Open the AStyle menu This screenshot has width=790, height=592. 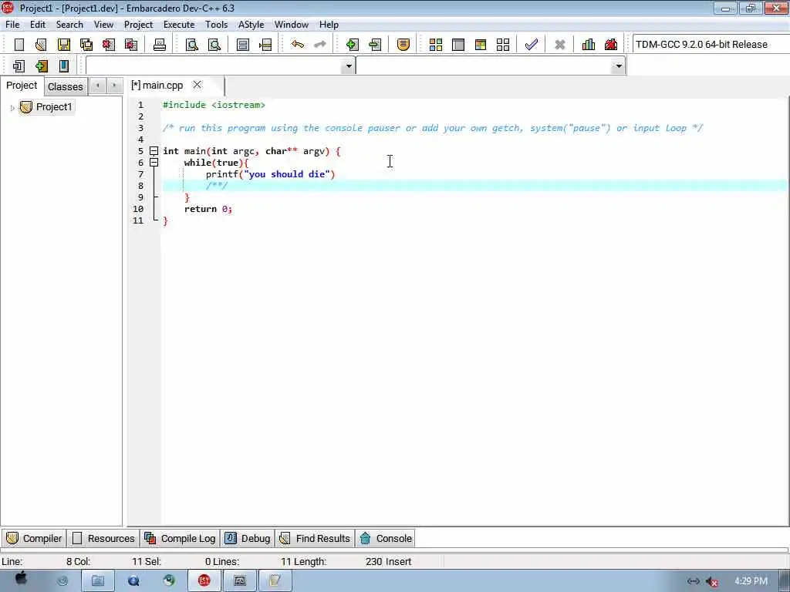pyautogui.click(x=251, y=25)
